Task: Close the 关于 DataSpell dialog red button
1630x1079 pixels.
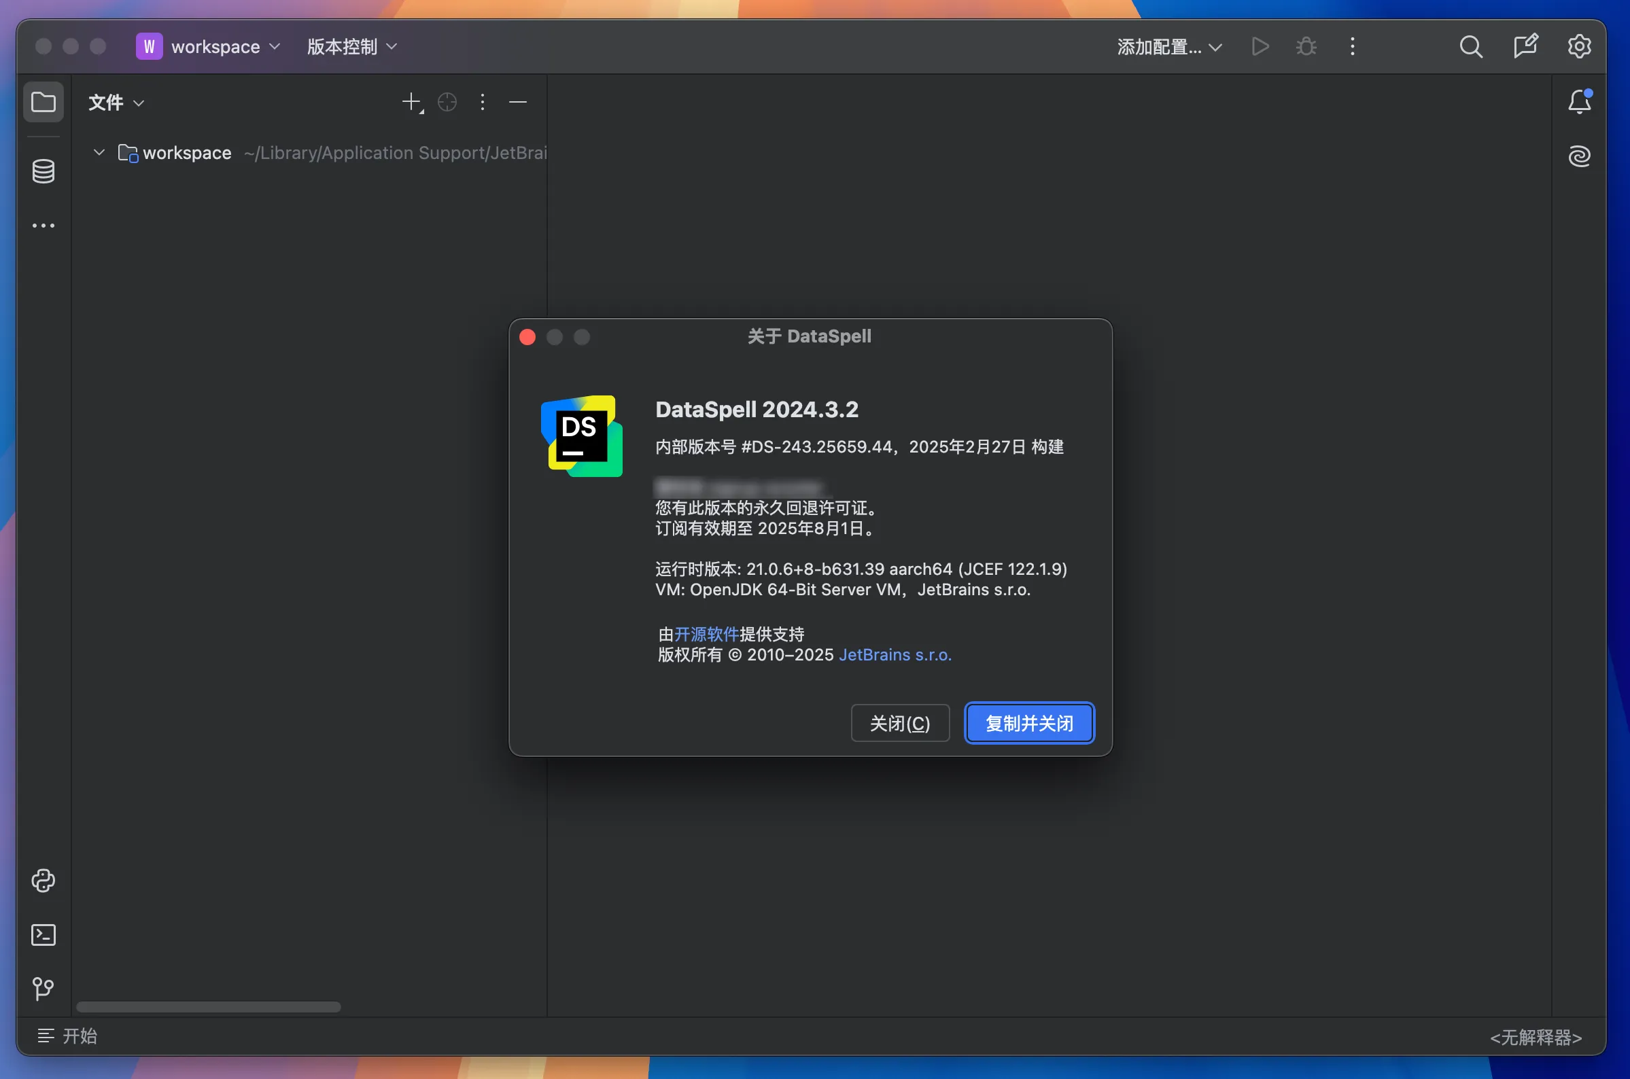Action: [x=527, y=336]
